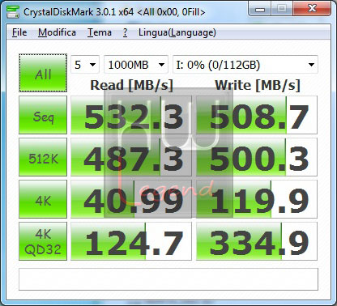Click the 4K QD32 write result 334.9
Image resolution: width=337 pixels, height=306 pixels.
pyautogui.click(x=257, y=241)
